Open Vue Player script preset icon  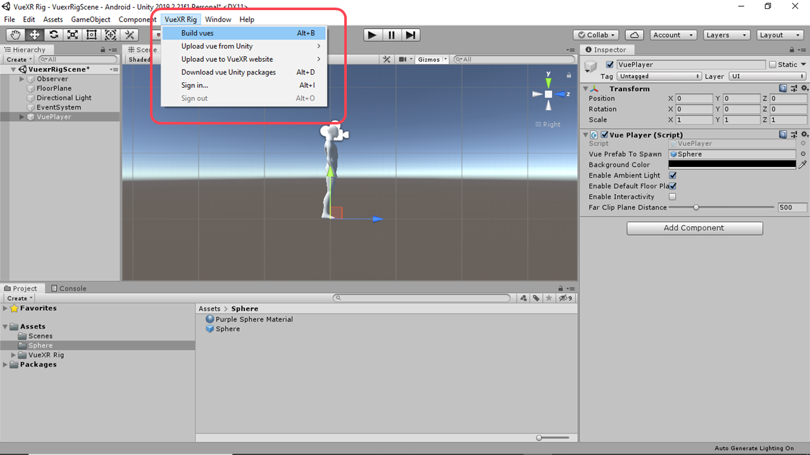point(794,135)
